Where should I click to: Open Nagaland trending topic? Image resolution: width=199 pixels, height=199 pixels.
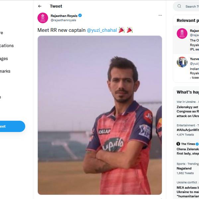(x=184, y=168)
